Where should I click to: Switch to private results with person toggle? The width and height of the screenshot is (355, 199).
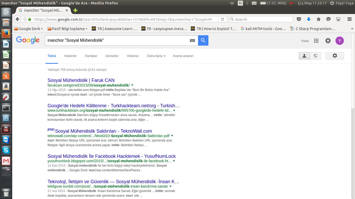click(x=304, y=56)
